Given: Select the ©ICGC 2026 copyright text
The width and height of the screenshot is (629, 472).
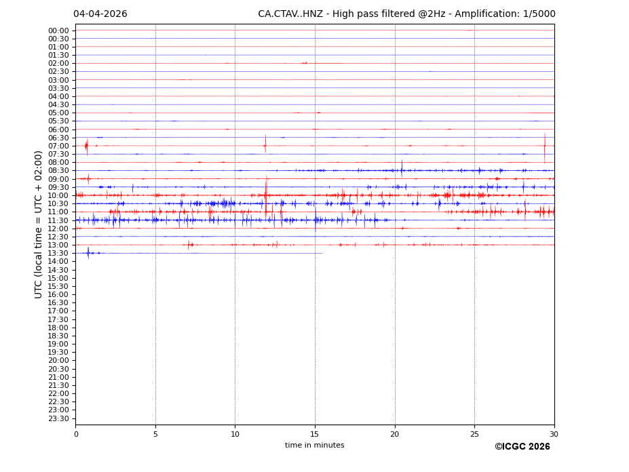Looking at the screenshot, I should coord(522,447).
